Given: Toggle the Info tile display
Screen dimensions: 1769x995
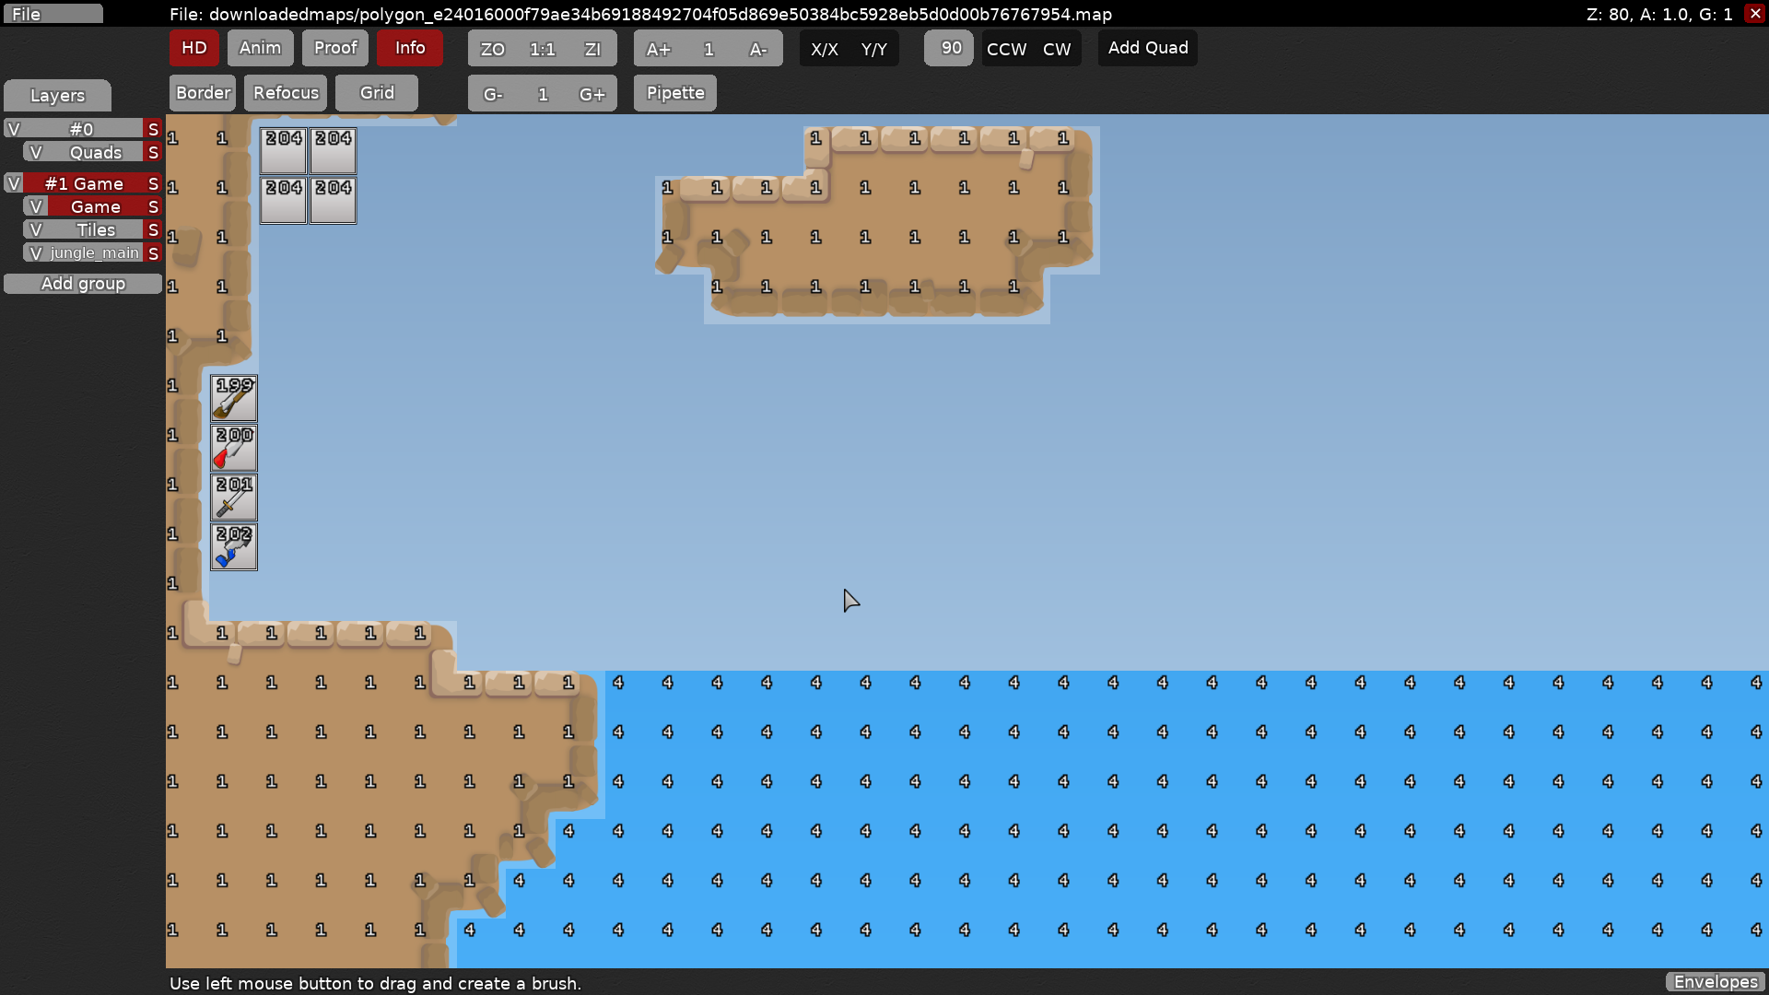Looking at the screenshot, I should 410,48.
